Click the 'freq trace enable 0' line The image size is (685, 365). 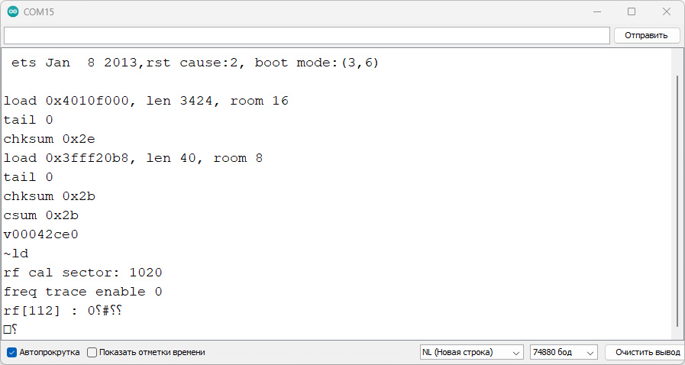coord(82,292)
